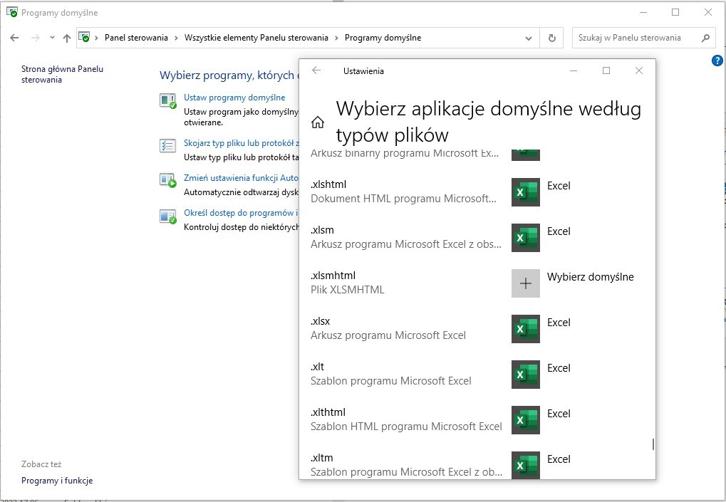Click Wybierz domyślne for .xlsmhtml
The image size is (726, 502).
[591, 277]
